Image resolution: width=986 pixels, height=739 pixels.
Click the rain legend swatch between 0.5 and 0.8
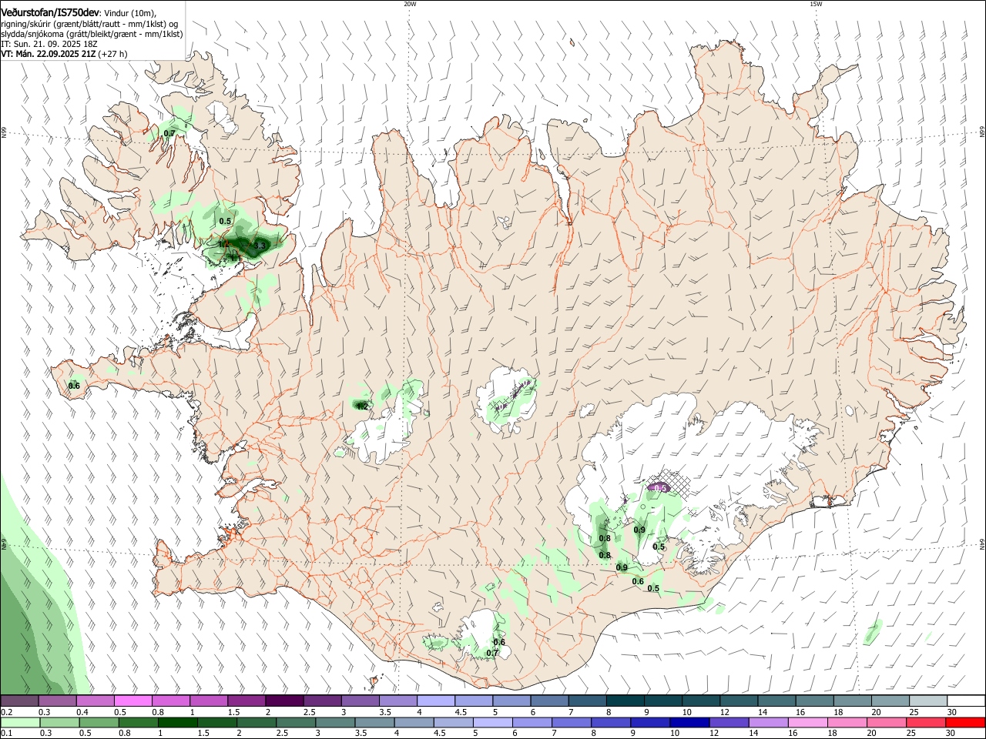click(x=99, y=722)
